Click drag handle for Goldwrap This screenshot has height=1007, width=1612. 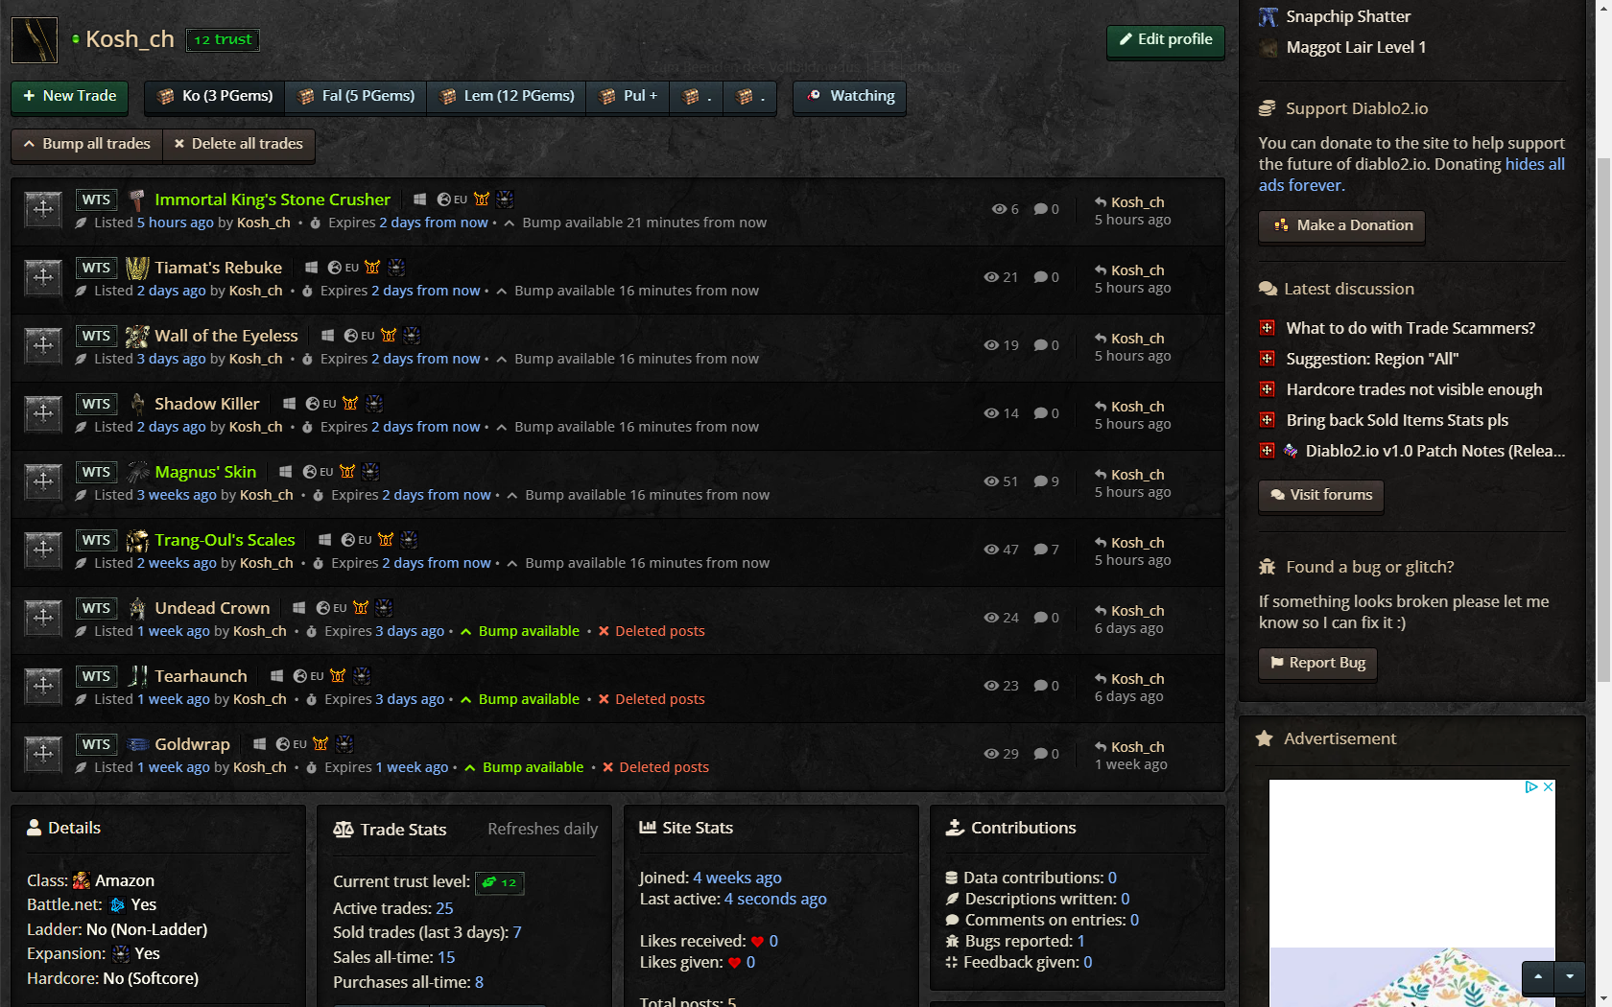point(43,753)
